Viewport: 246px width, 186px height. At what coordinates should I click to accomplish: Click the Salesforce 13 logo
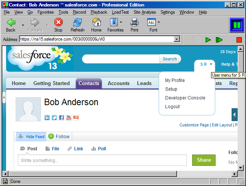pyautogui.click(x=40, y=58)
